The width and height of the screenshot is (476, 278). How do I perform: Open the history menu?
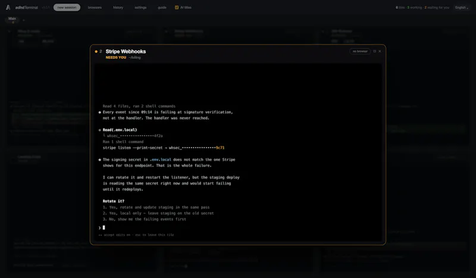point(118,7)
